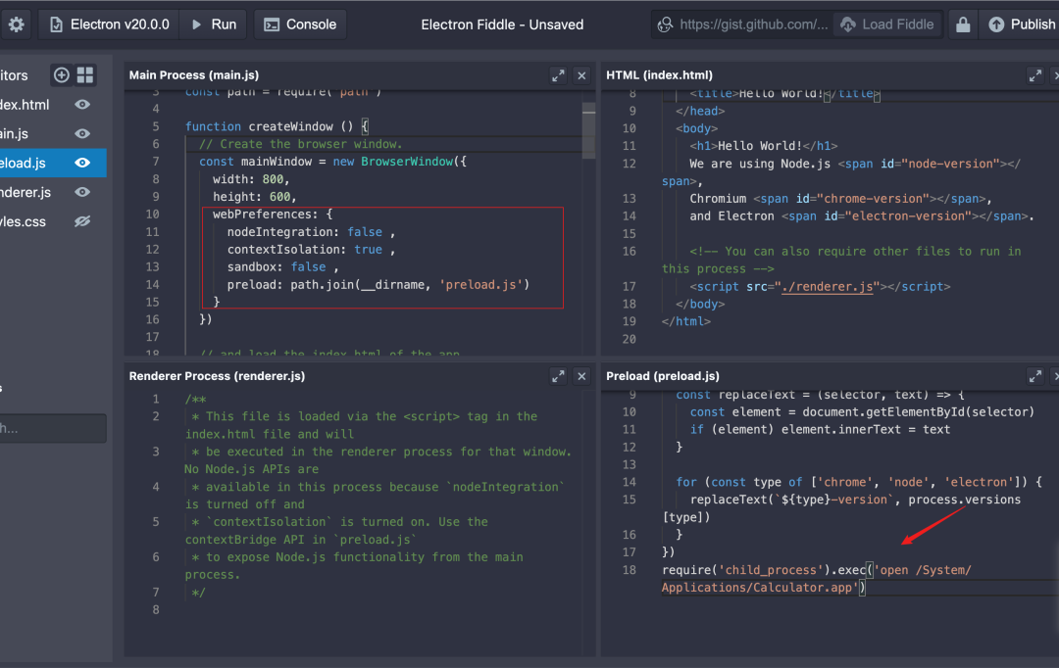Open the Console panel
This screenshot has width=1059, height=668.
point(300,24)
